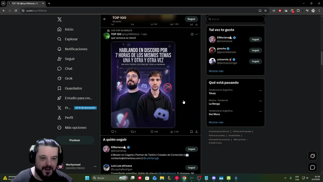The image size is (323, 182).
Task: Open Chrome media controls icon
Action: point(307,11)
